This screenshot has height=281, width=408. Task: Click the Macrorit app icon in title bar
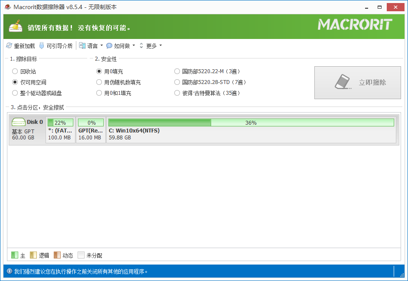tap(8, 7)
